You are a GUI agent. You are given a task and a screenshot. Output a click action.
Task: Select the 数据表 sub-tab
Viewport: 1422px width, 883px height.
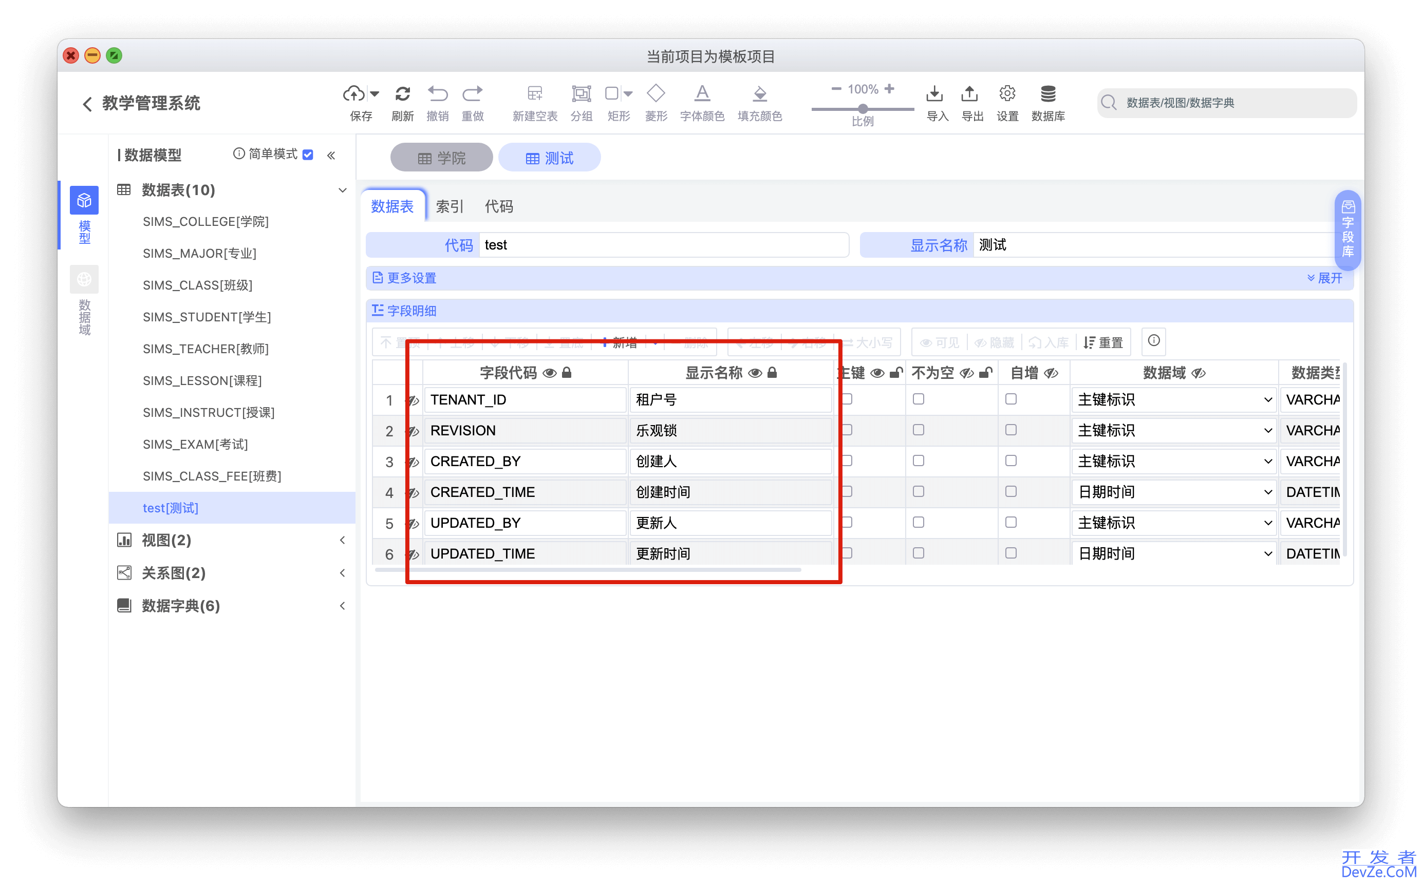tap(392, 206)
